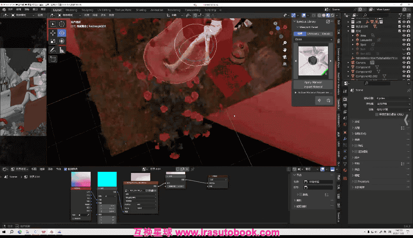Viewport: 413px width, 238px height.
Task: Select the Scale tool
Action: coord(53,41)
